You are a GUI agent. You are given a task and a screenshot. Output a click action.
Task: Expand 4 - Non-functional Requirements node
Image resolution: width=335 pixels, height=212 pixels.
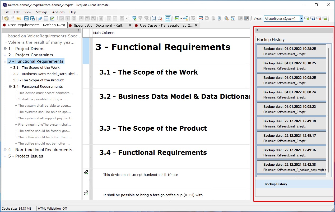(5, 150)
